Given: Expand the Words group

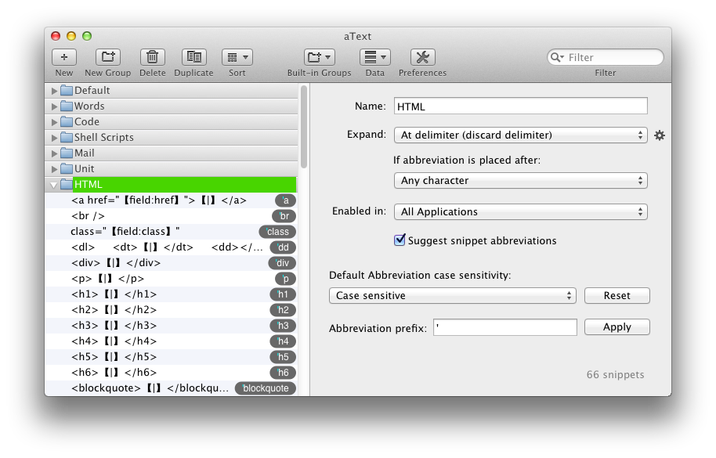Looking at the screenshot, I should [x=54, y=106].
